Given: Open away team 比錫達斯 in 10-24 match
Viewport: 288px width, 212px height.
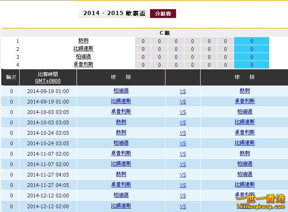Looking at the screenshot, I should coord(245,143).
